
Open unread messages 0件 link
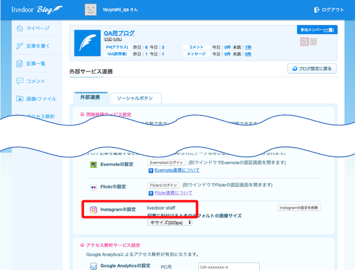pyautogui.click(x=248, y=54)
